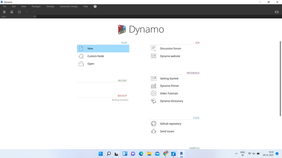Click the Open folder icon under Files
Screen dimensions: 282x158
pos(81,64)
